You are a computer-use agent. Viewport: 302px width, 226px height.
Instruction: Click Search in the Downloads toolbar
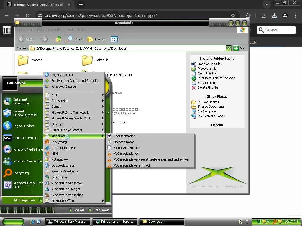pyautogui.click(x=75, y=39)
